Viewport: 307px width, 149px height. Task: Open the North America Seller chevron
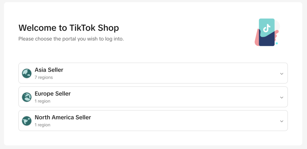click(282, 121)
